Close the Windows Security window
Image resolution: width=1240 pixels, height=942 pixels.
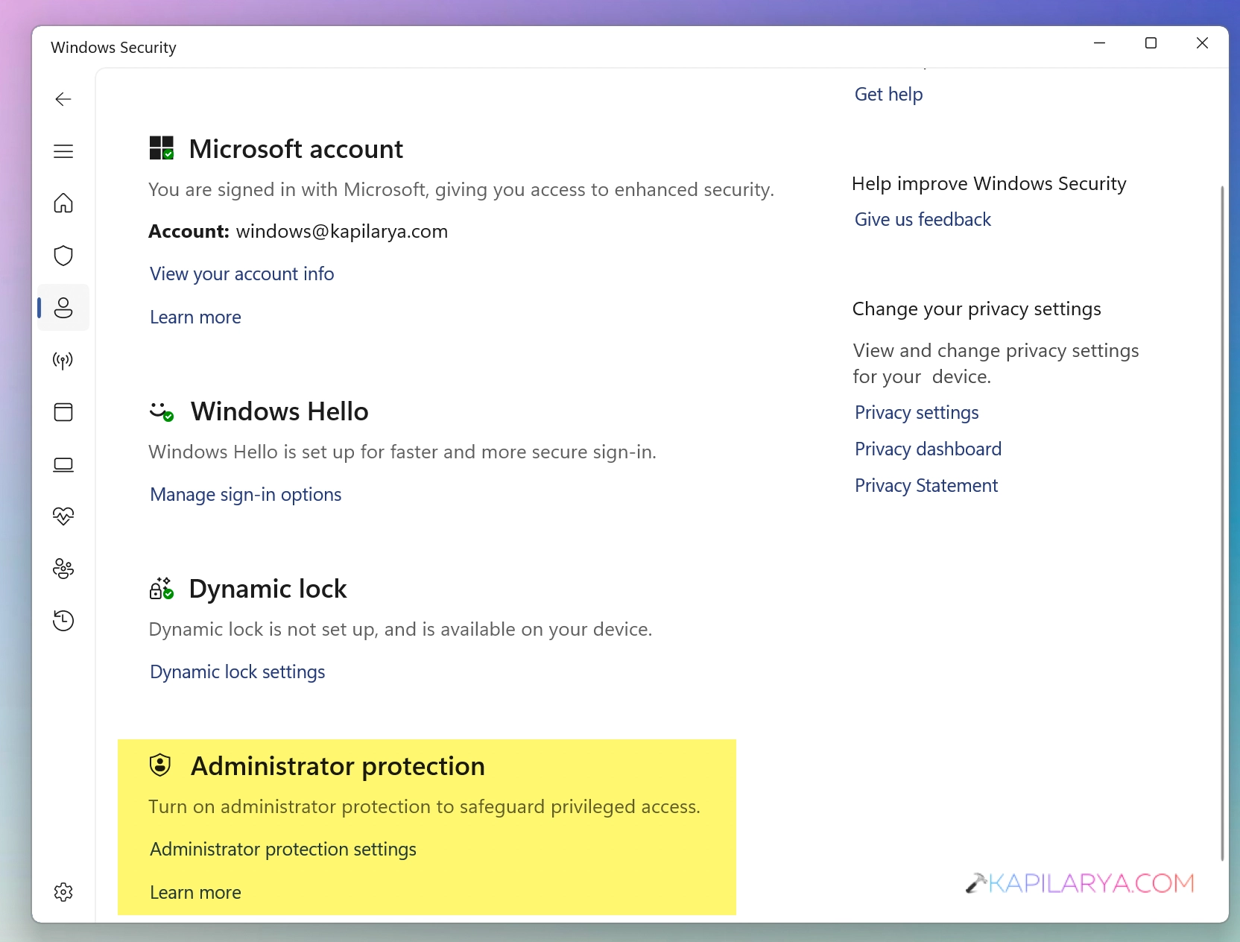(1202, 43)
